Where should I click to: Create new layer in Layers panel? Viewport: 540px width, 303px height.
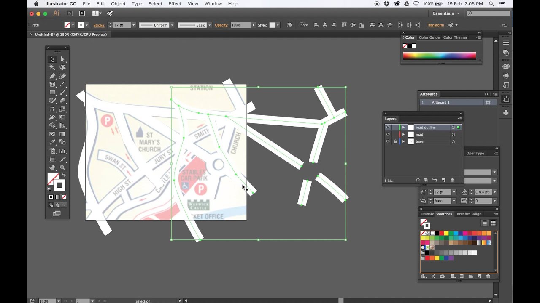[x=443, y=180]
